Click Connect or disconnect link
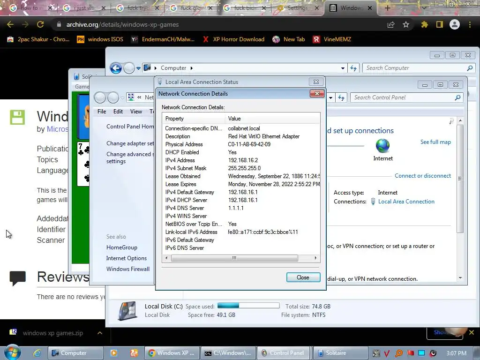 [x=422, y=176]
